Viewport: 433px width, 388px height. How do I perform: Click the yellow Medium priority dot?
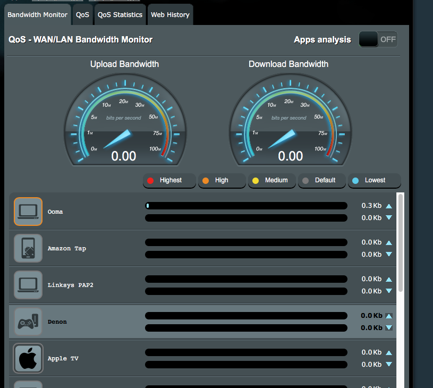(x=256, y=181)
